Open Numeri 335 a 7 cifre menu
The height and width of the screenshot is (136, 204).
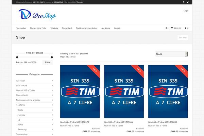point(38,28)
